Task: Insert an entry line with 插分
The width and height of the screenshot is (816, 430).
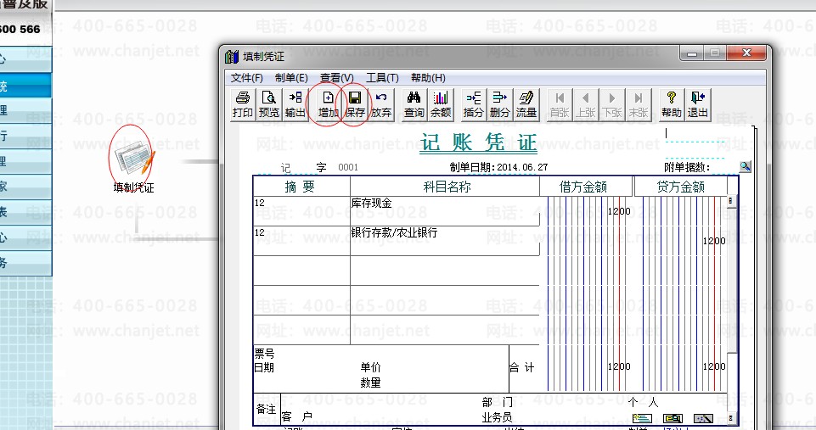Action: (x=473, y=104)
